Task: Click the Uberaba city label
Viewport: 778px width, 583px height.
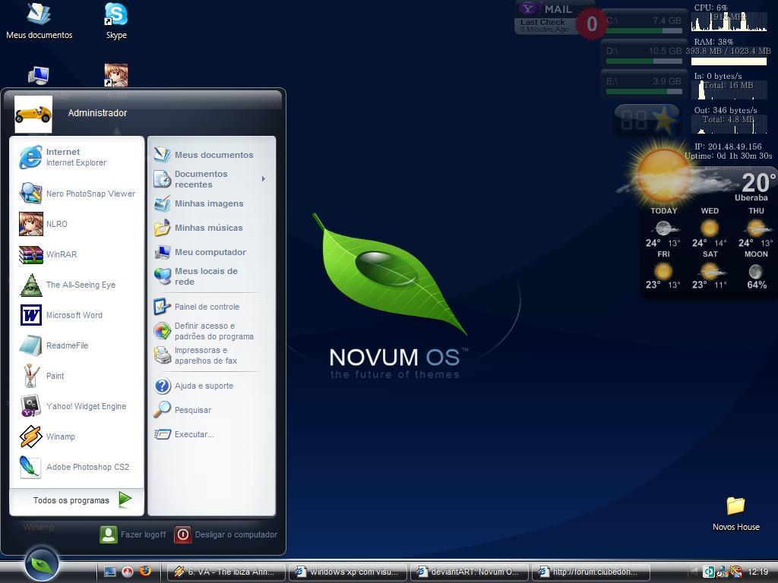Action: click(751, 197)
